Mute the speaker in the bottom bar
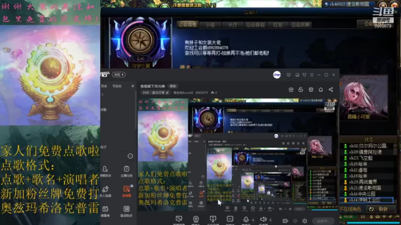401x225 pixels. point(263,219)
